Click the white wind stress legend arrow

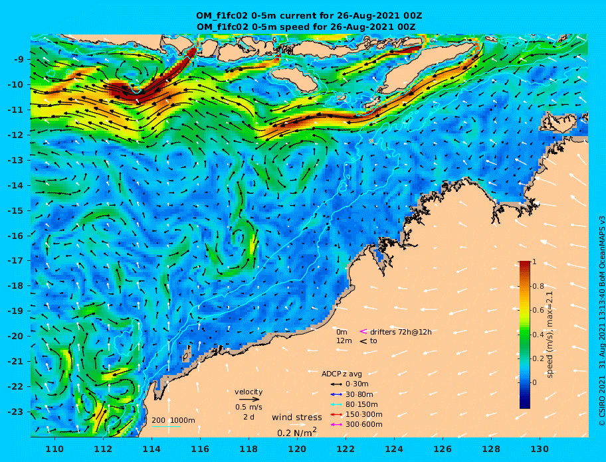tap(297, 425)
